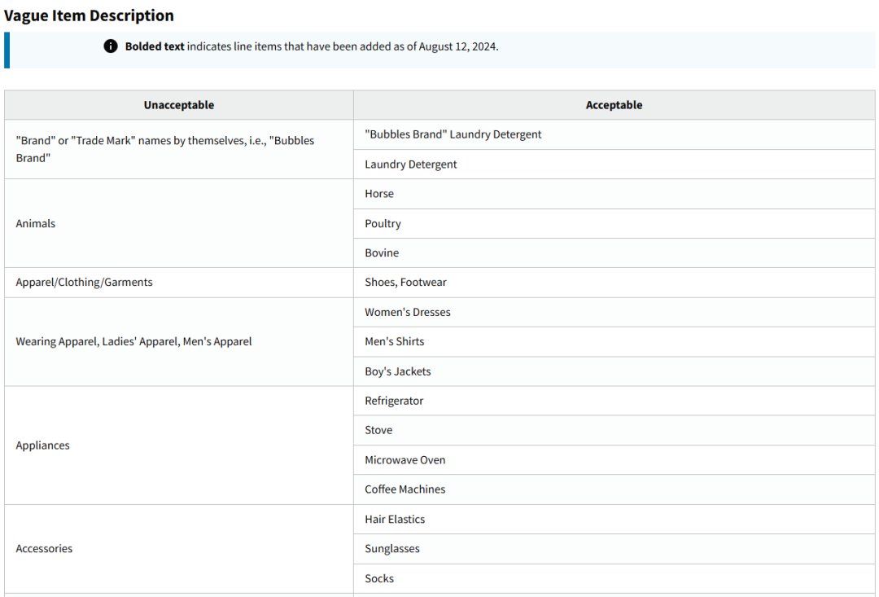Select the Animals row label
This screenshot has width=879, height=597.
[x=36, y=223]
